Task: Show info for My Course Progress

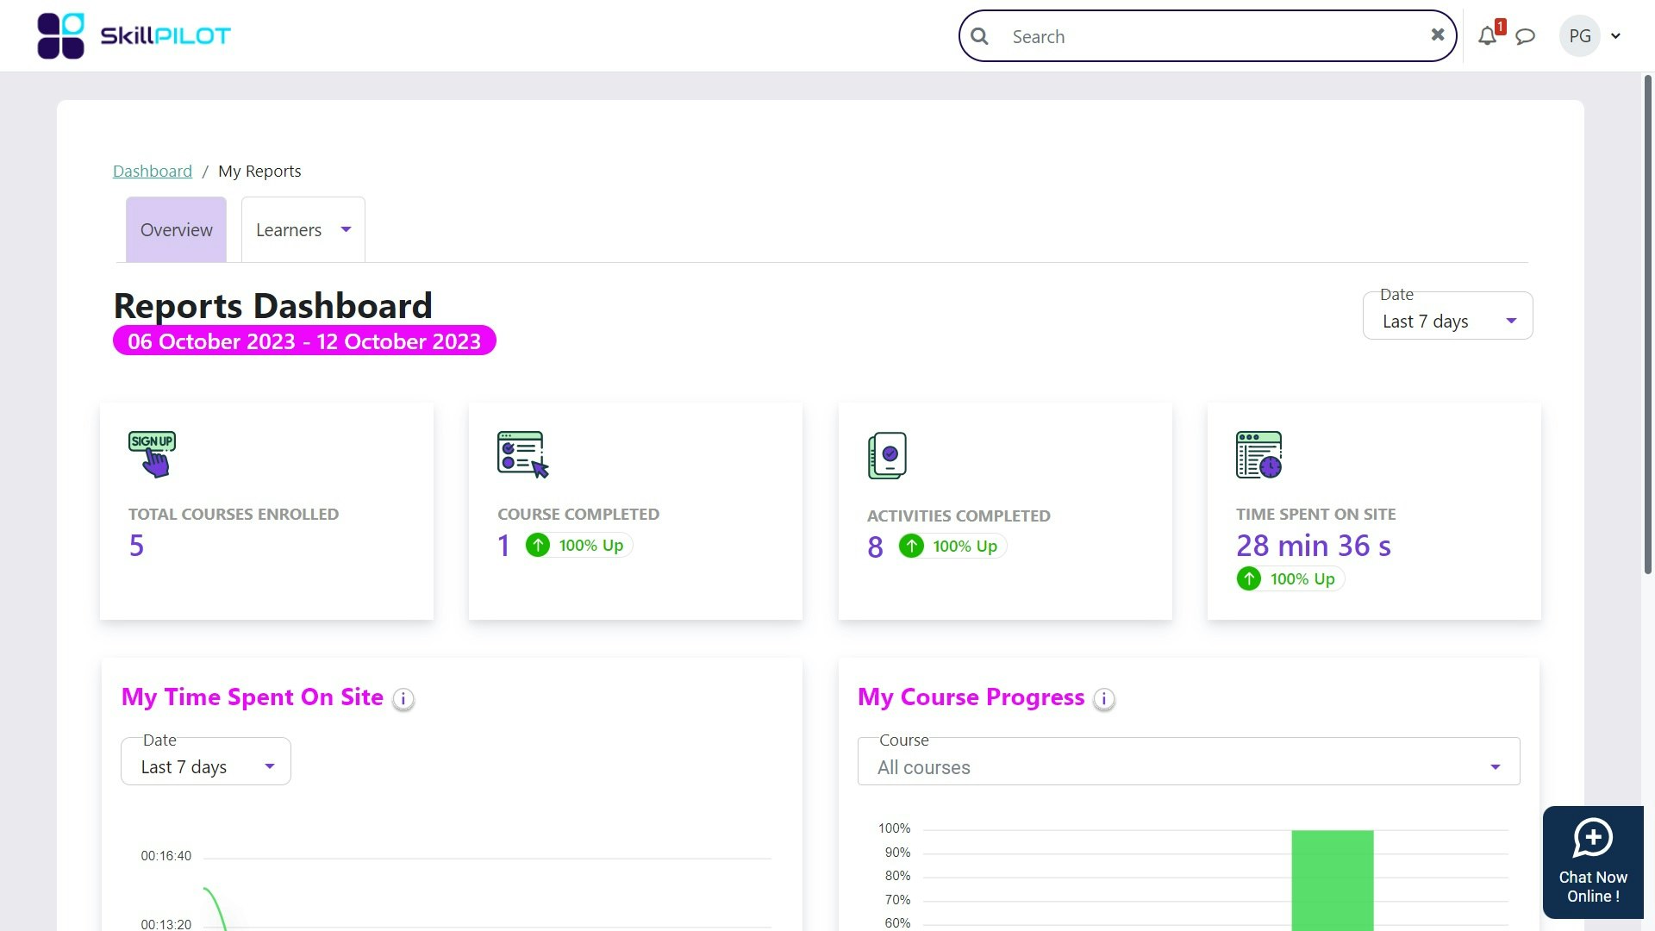Action: click(1104, 699)
